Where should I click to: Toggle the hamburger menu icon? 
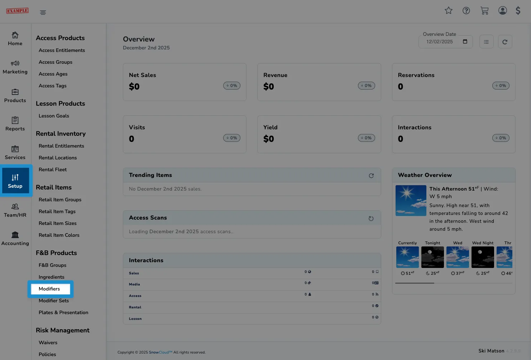point(43,13)
